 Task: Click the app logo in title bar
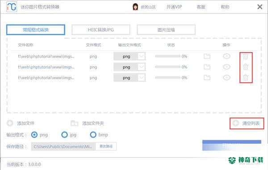tap(12, 7)
